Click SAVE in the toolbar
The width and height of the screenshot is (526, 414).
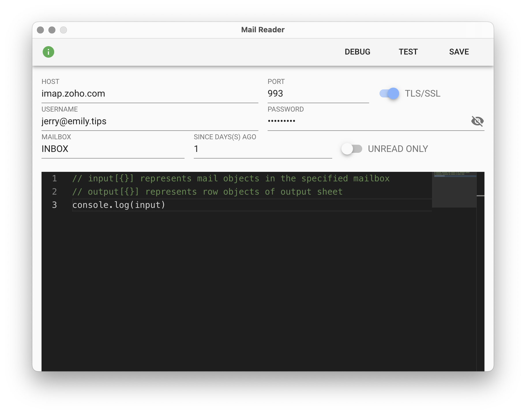coord(459,52)
